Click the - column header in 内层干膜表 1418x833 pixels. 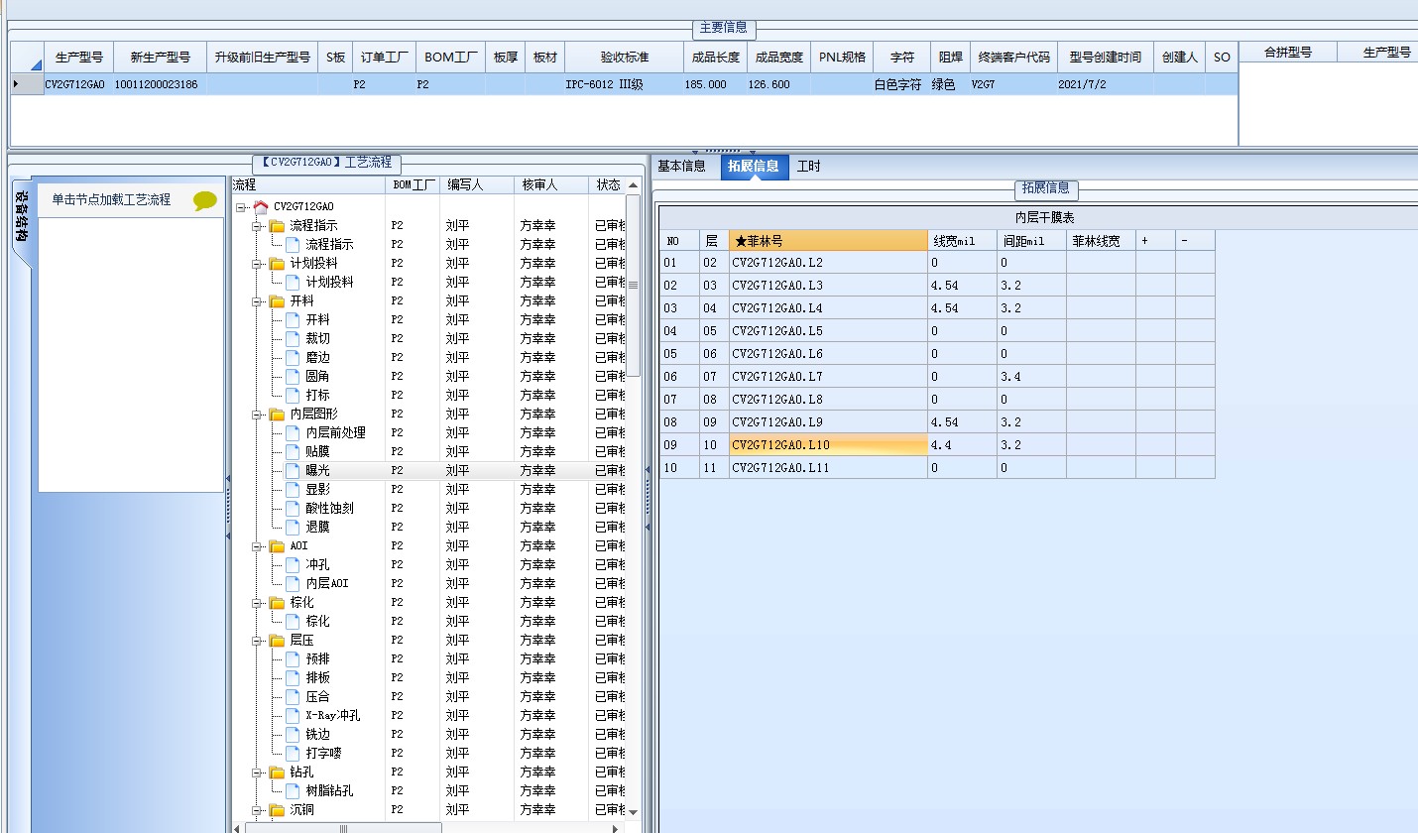click(x=1195, y=240)
